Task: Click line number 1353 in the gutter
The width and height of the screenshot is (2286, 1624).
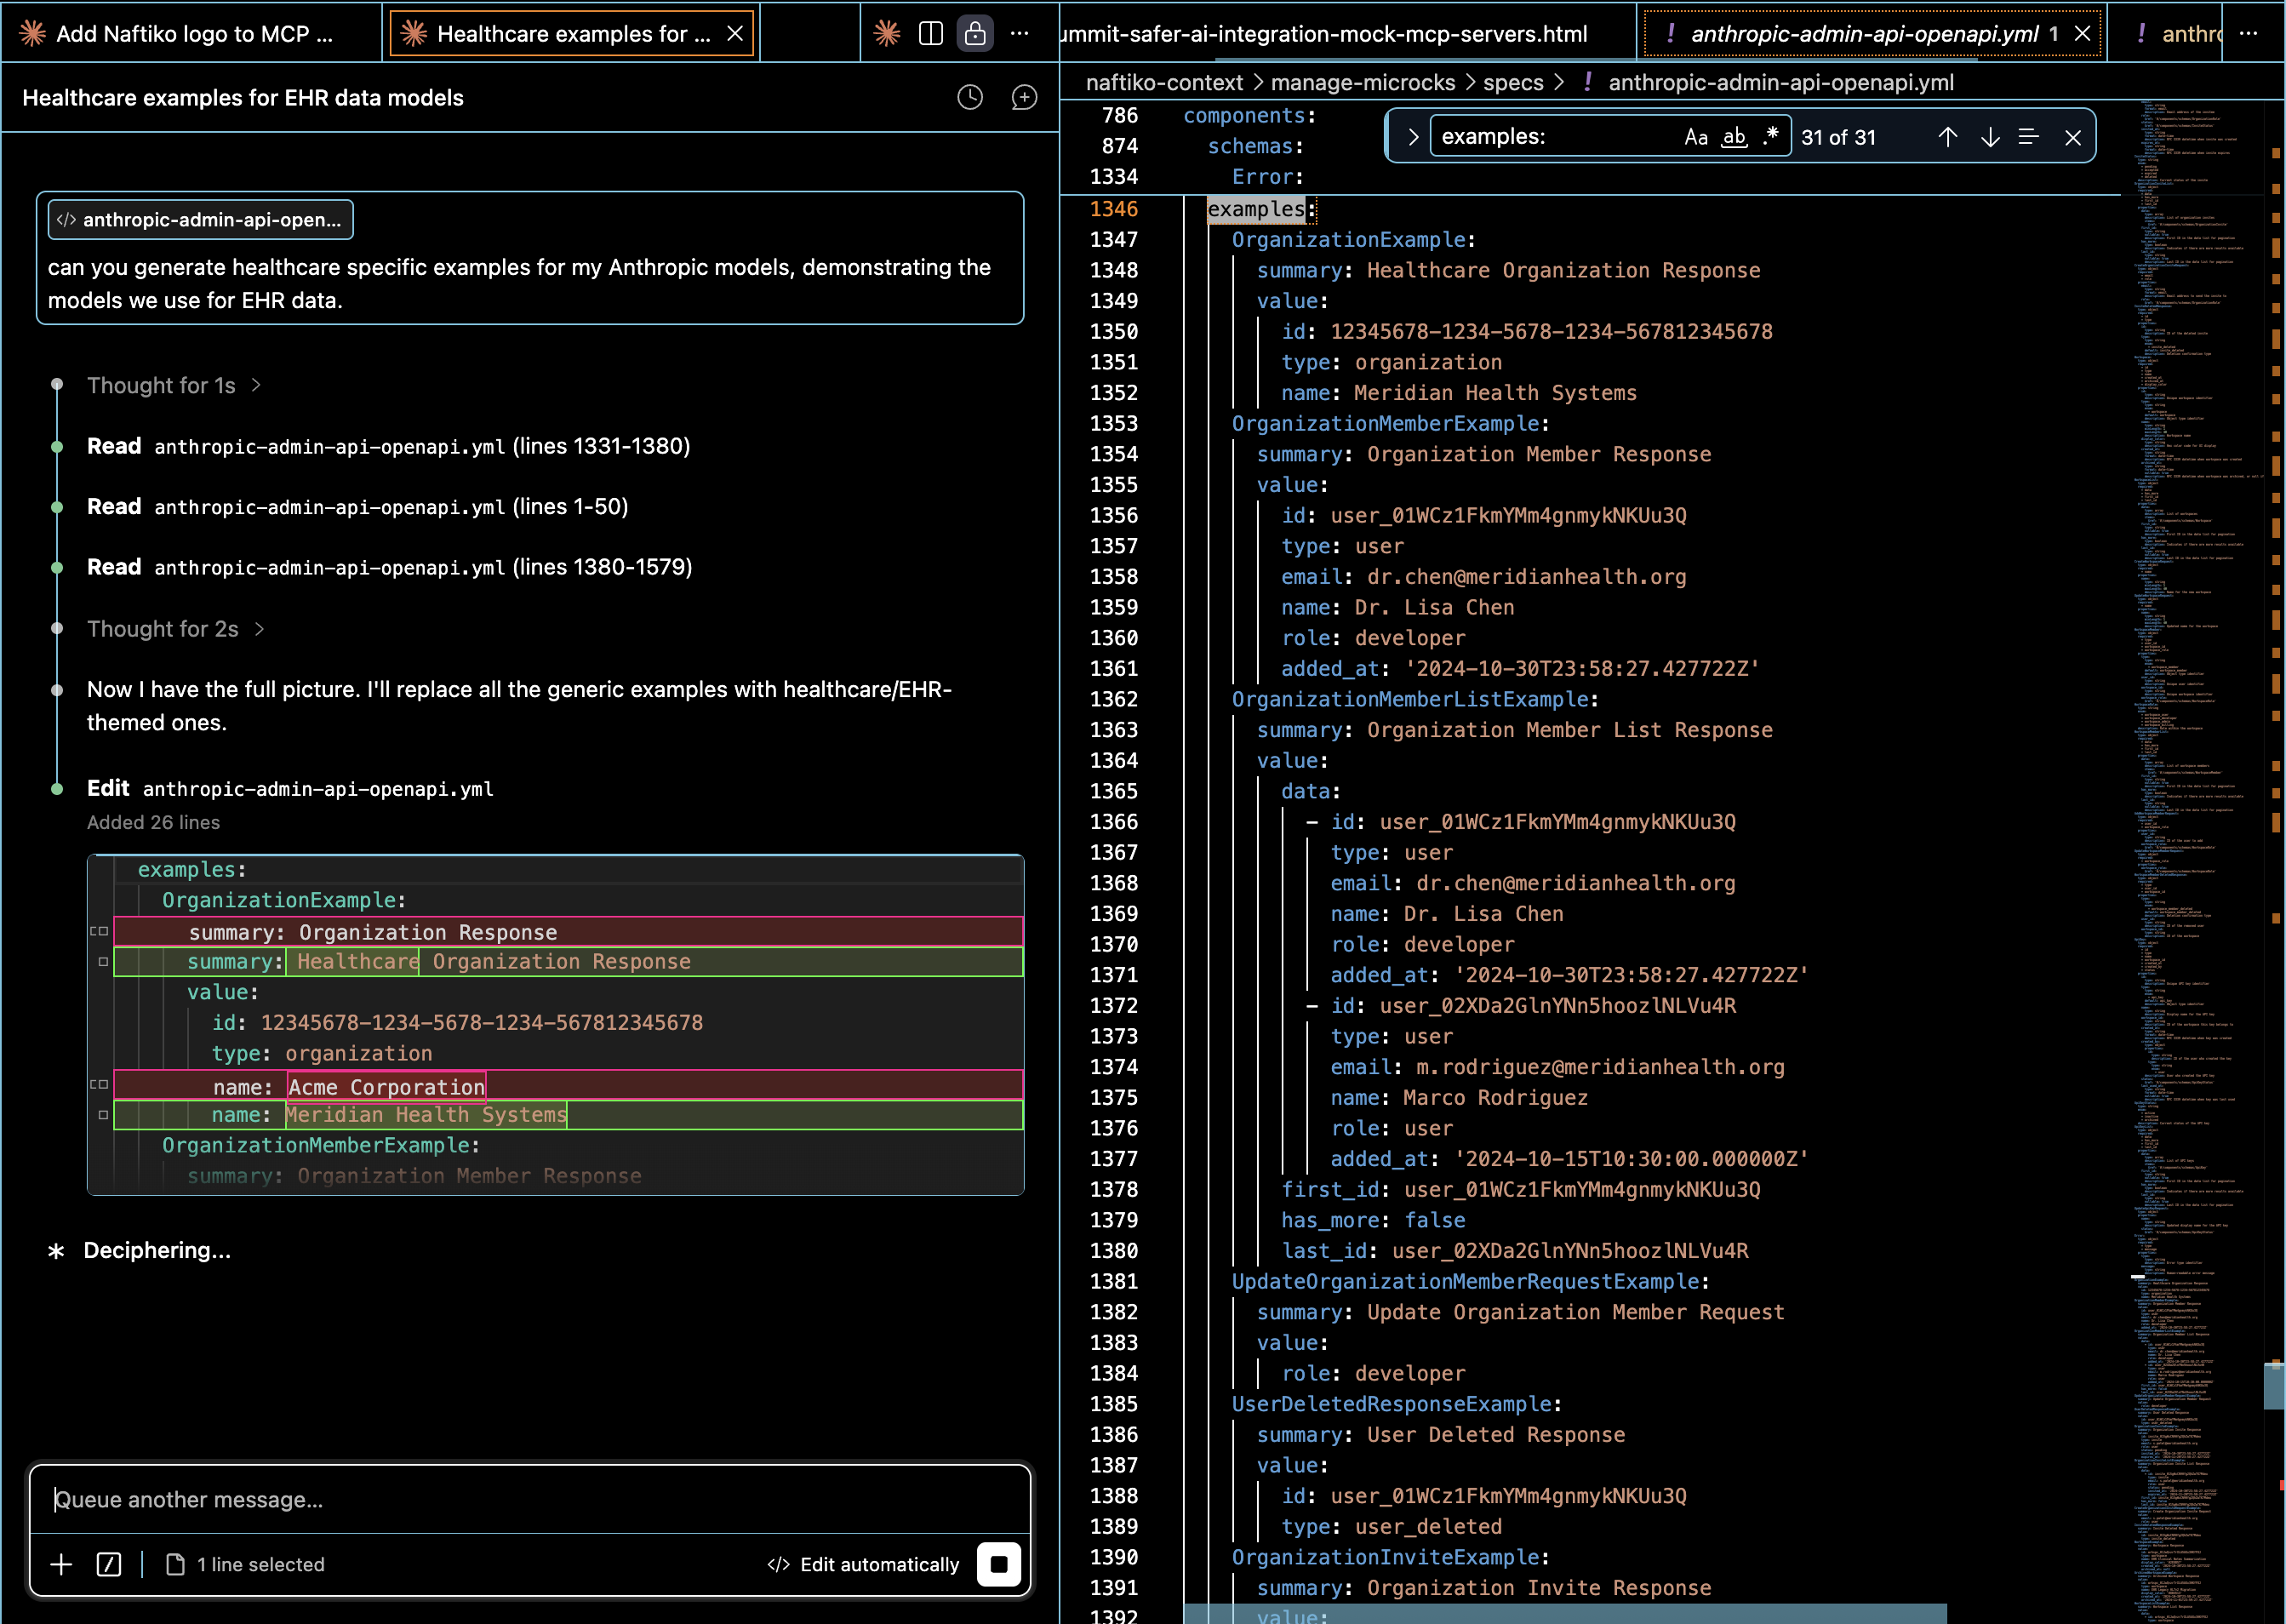Action: pyautogui.click(x=1114, y=423)
